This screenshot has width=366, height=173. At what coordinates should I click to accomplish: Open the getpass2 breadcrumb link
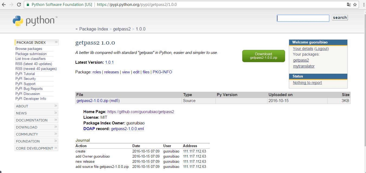[x=122, y=29]
